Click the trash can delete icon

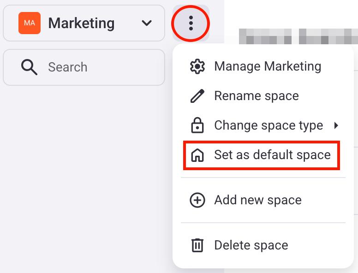click(x=197, y=245)
